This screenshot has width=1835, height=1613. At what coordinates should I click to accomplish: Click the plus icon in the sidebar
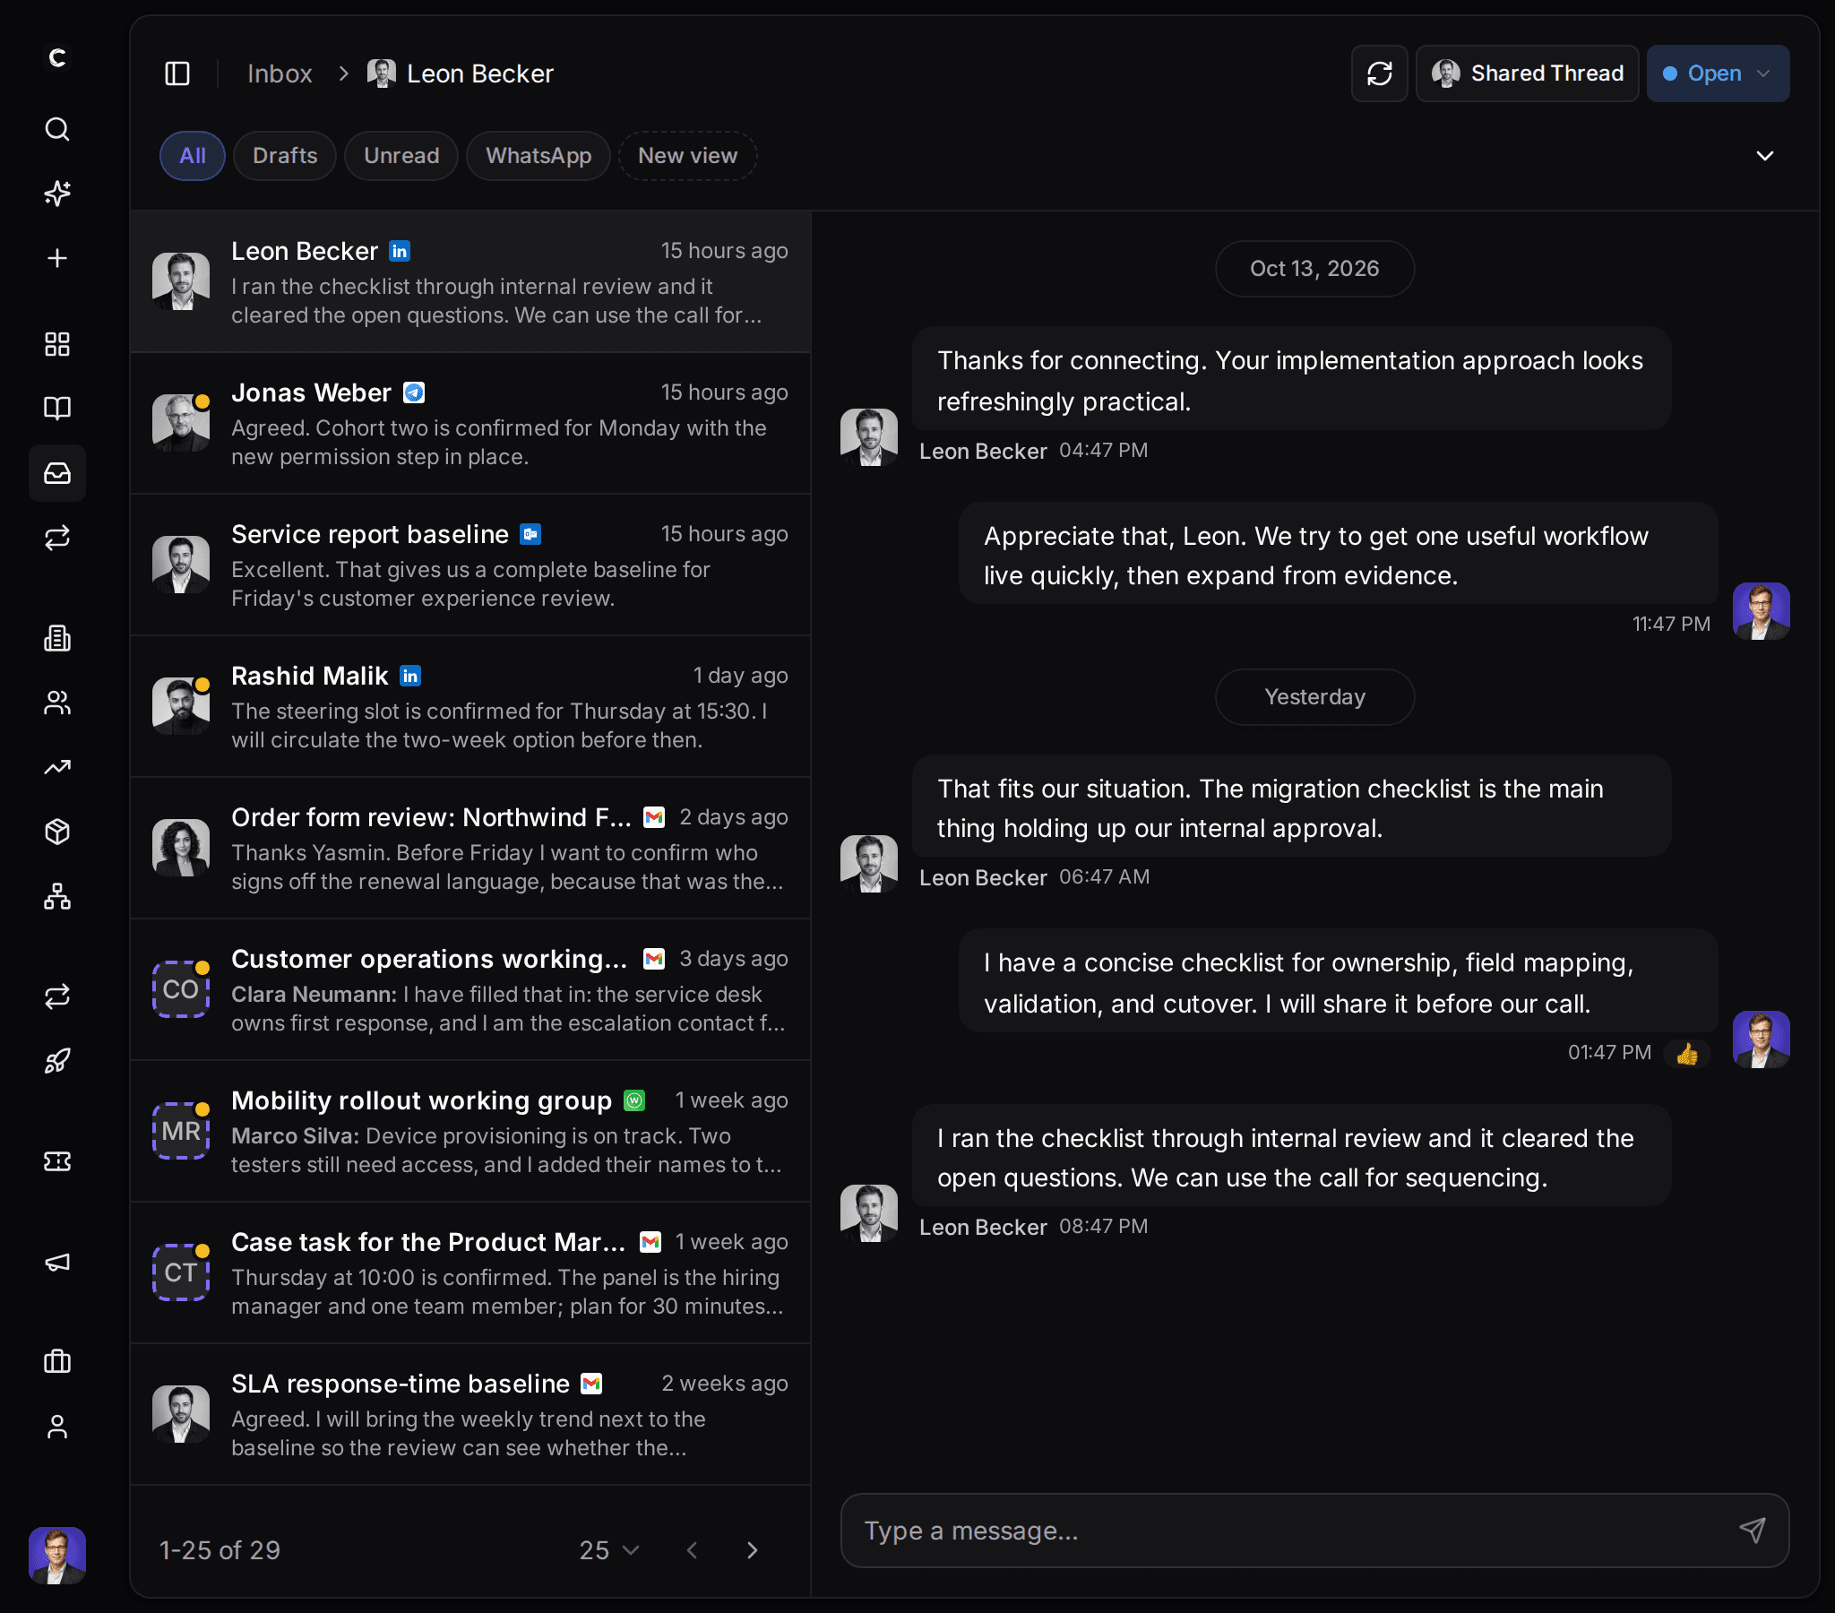tap(57, 259)
